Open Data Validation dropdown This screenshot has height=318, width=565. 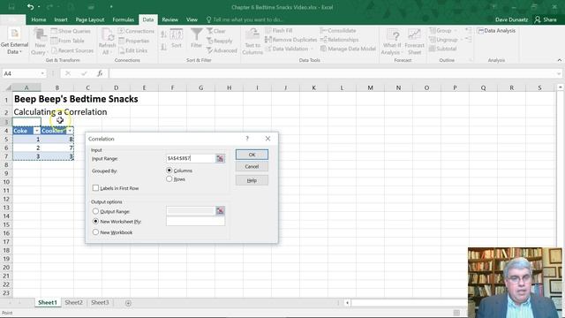(312, 49)
